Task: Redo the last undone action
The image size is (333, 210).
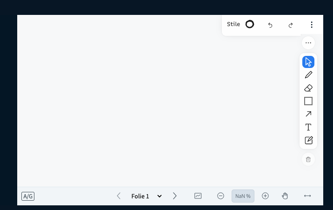Action: pyautogui.click(x=291, y=25)
